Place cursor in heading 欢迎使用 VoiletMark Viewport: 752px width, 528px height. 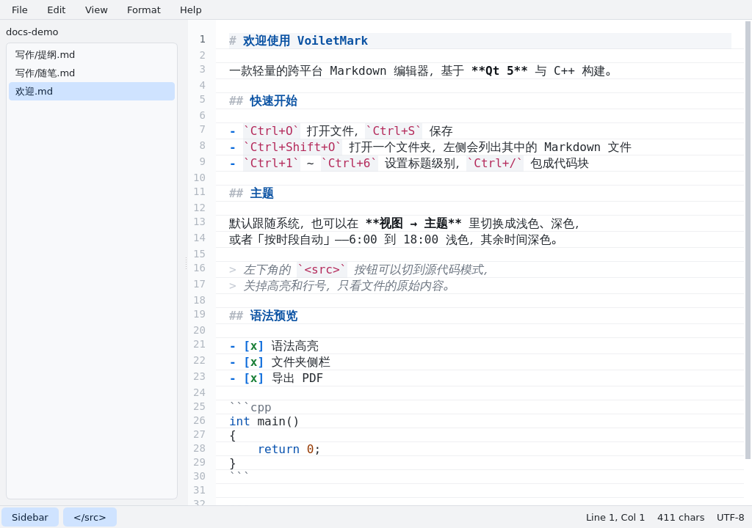tap(305, 41)
